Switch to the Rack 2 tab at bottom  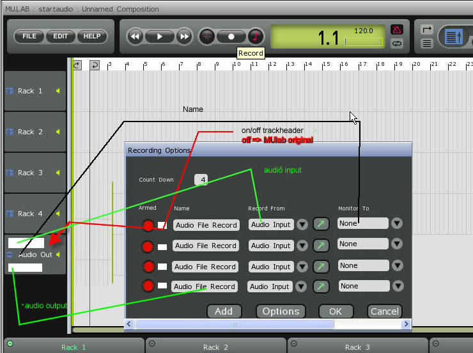click(x=215, y=347)
